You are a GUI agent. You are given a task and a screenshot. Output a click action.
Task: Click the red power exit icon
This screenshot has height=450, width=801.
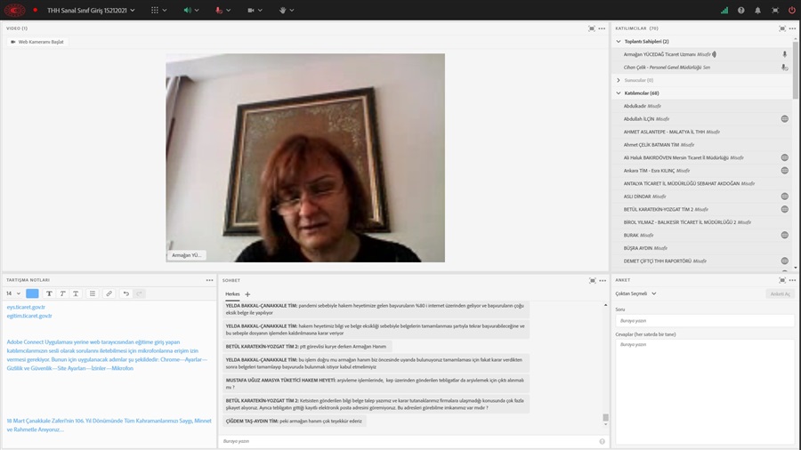pyautogui.click(x=792, y=10)
